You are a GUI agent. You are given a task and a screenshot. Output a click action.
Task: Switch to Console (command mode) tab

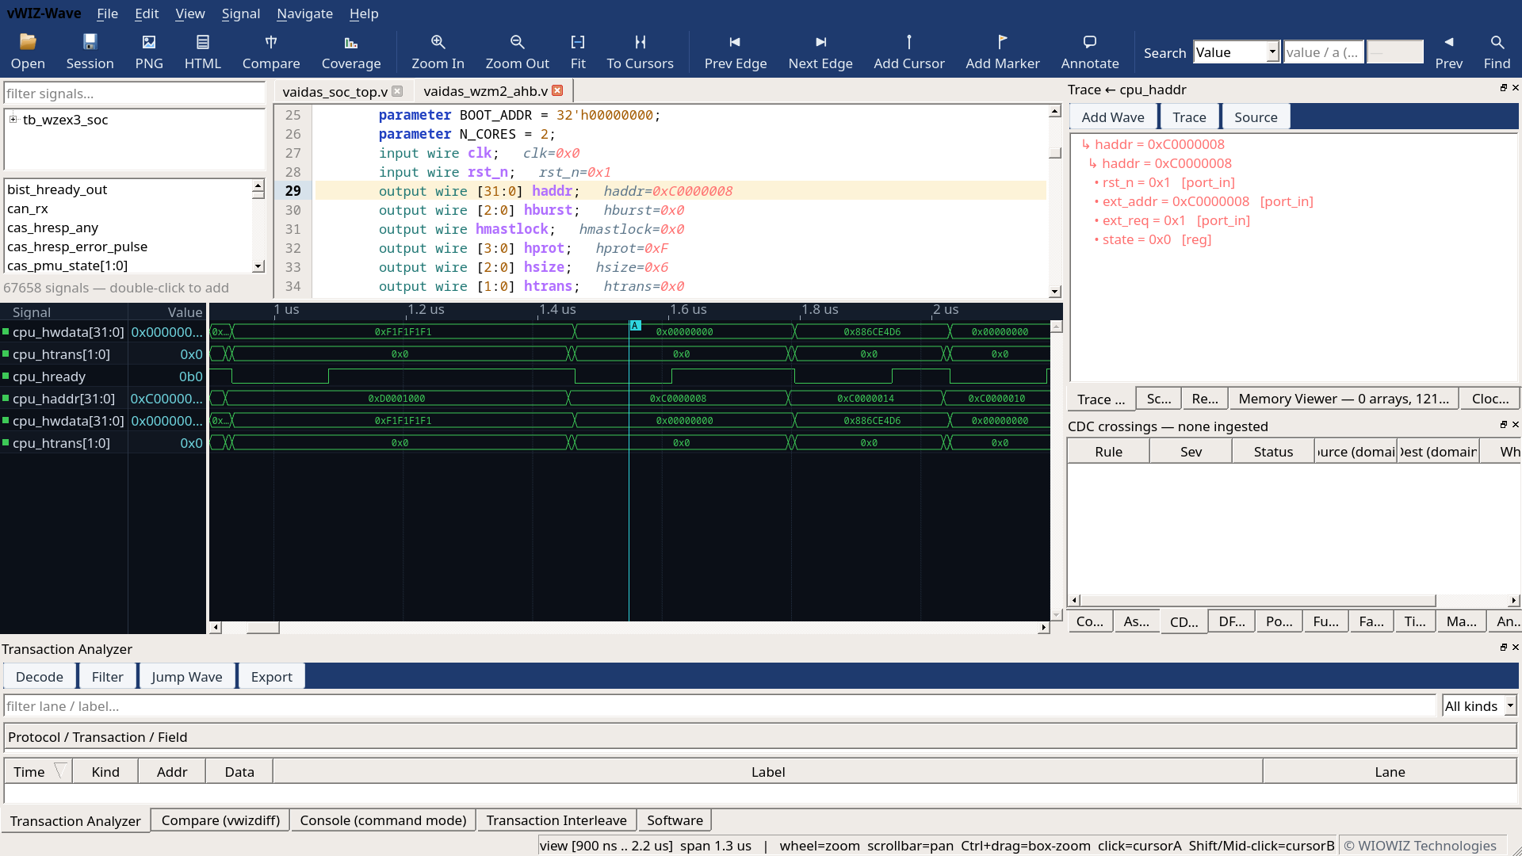pyautogui.click(x=383, y=820)
